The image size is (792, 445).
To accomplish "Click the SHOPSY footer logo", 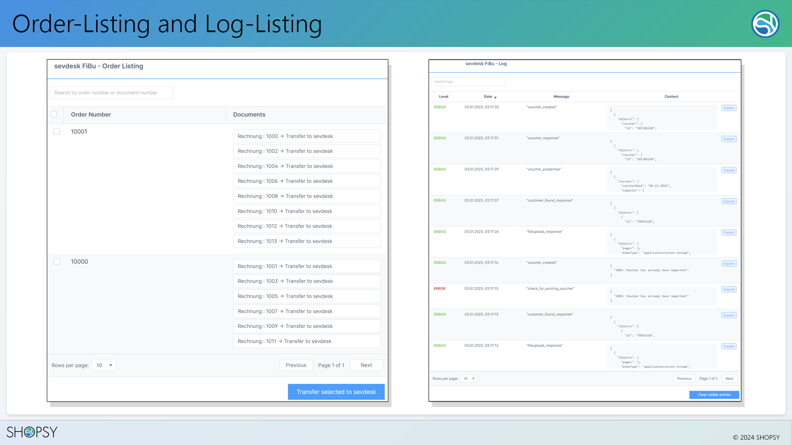I will tap(32, 432).
